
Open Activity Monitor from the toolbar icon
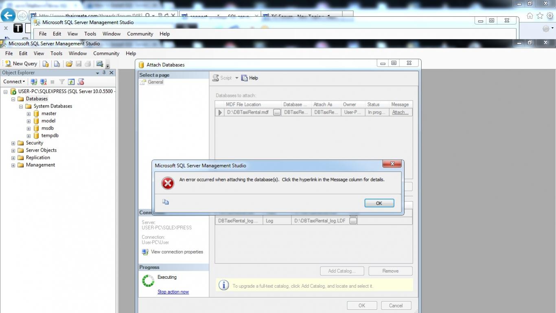coord(99,64)
